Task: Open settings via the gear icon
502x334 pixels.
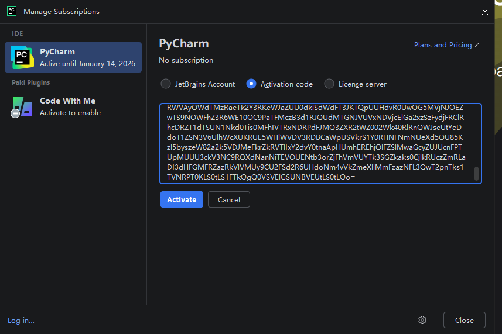Action: click(422, 320)
